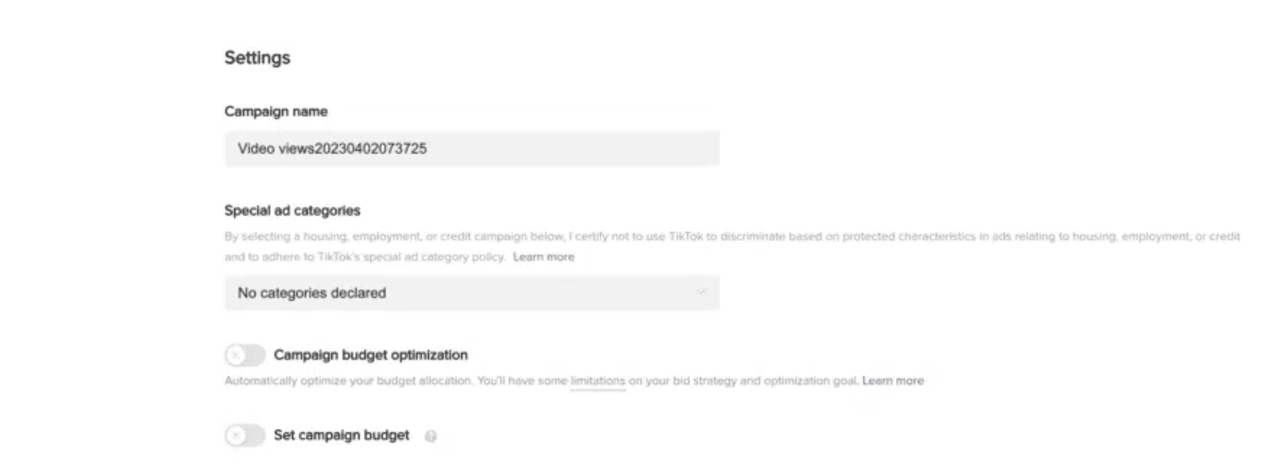Click the Campaign name text field

click(472, 149)
